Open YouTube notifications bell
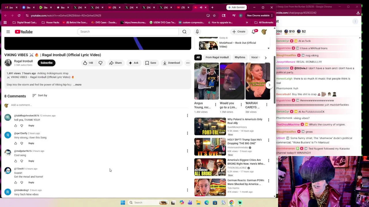This screenshot has height=207, width=369. pos(254,32)
